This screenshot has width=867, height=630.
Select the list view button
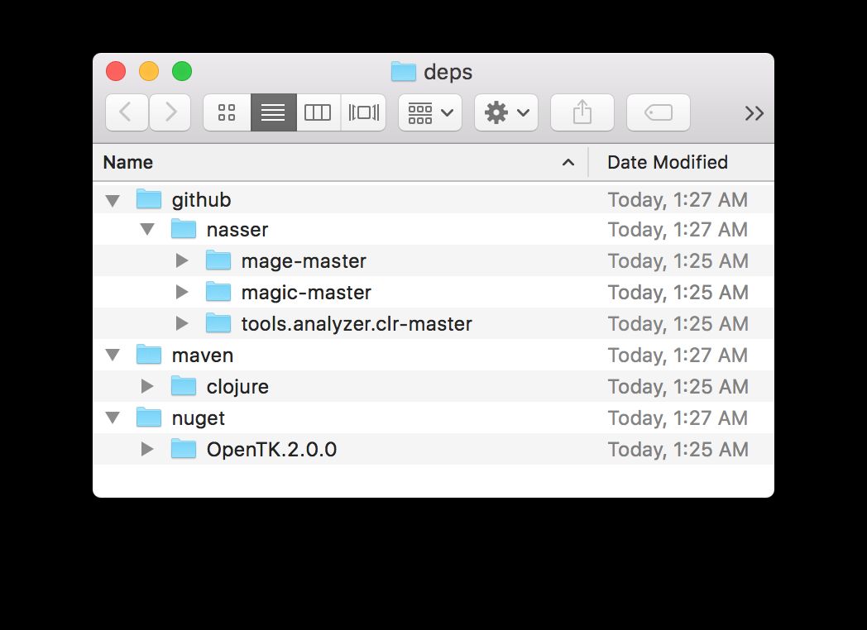pyautogui.click(x=273, y=112)
